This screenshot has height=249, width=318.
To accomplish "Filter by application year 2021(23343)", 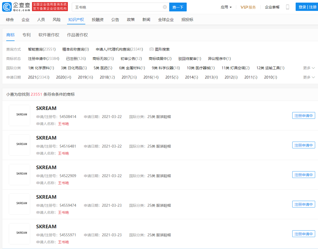I will click(x=39, y=77).
